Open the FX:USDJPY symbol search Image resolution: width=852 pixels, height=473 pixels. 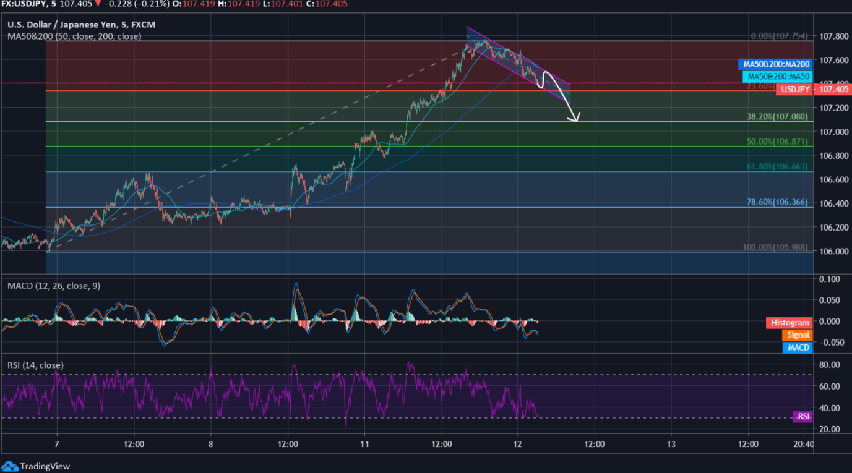pos(24,4)
